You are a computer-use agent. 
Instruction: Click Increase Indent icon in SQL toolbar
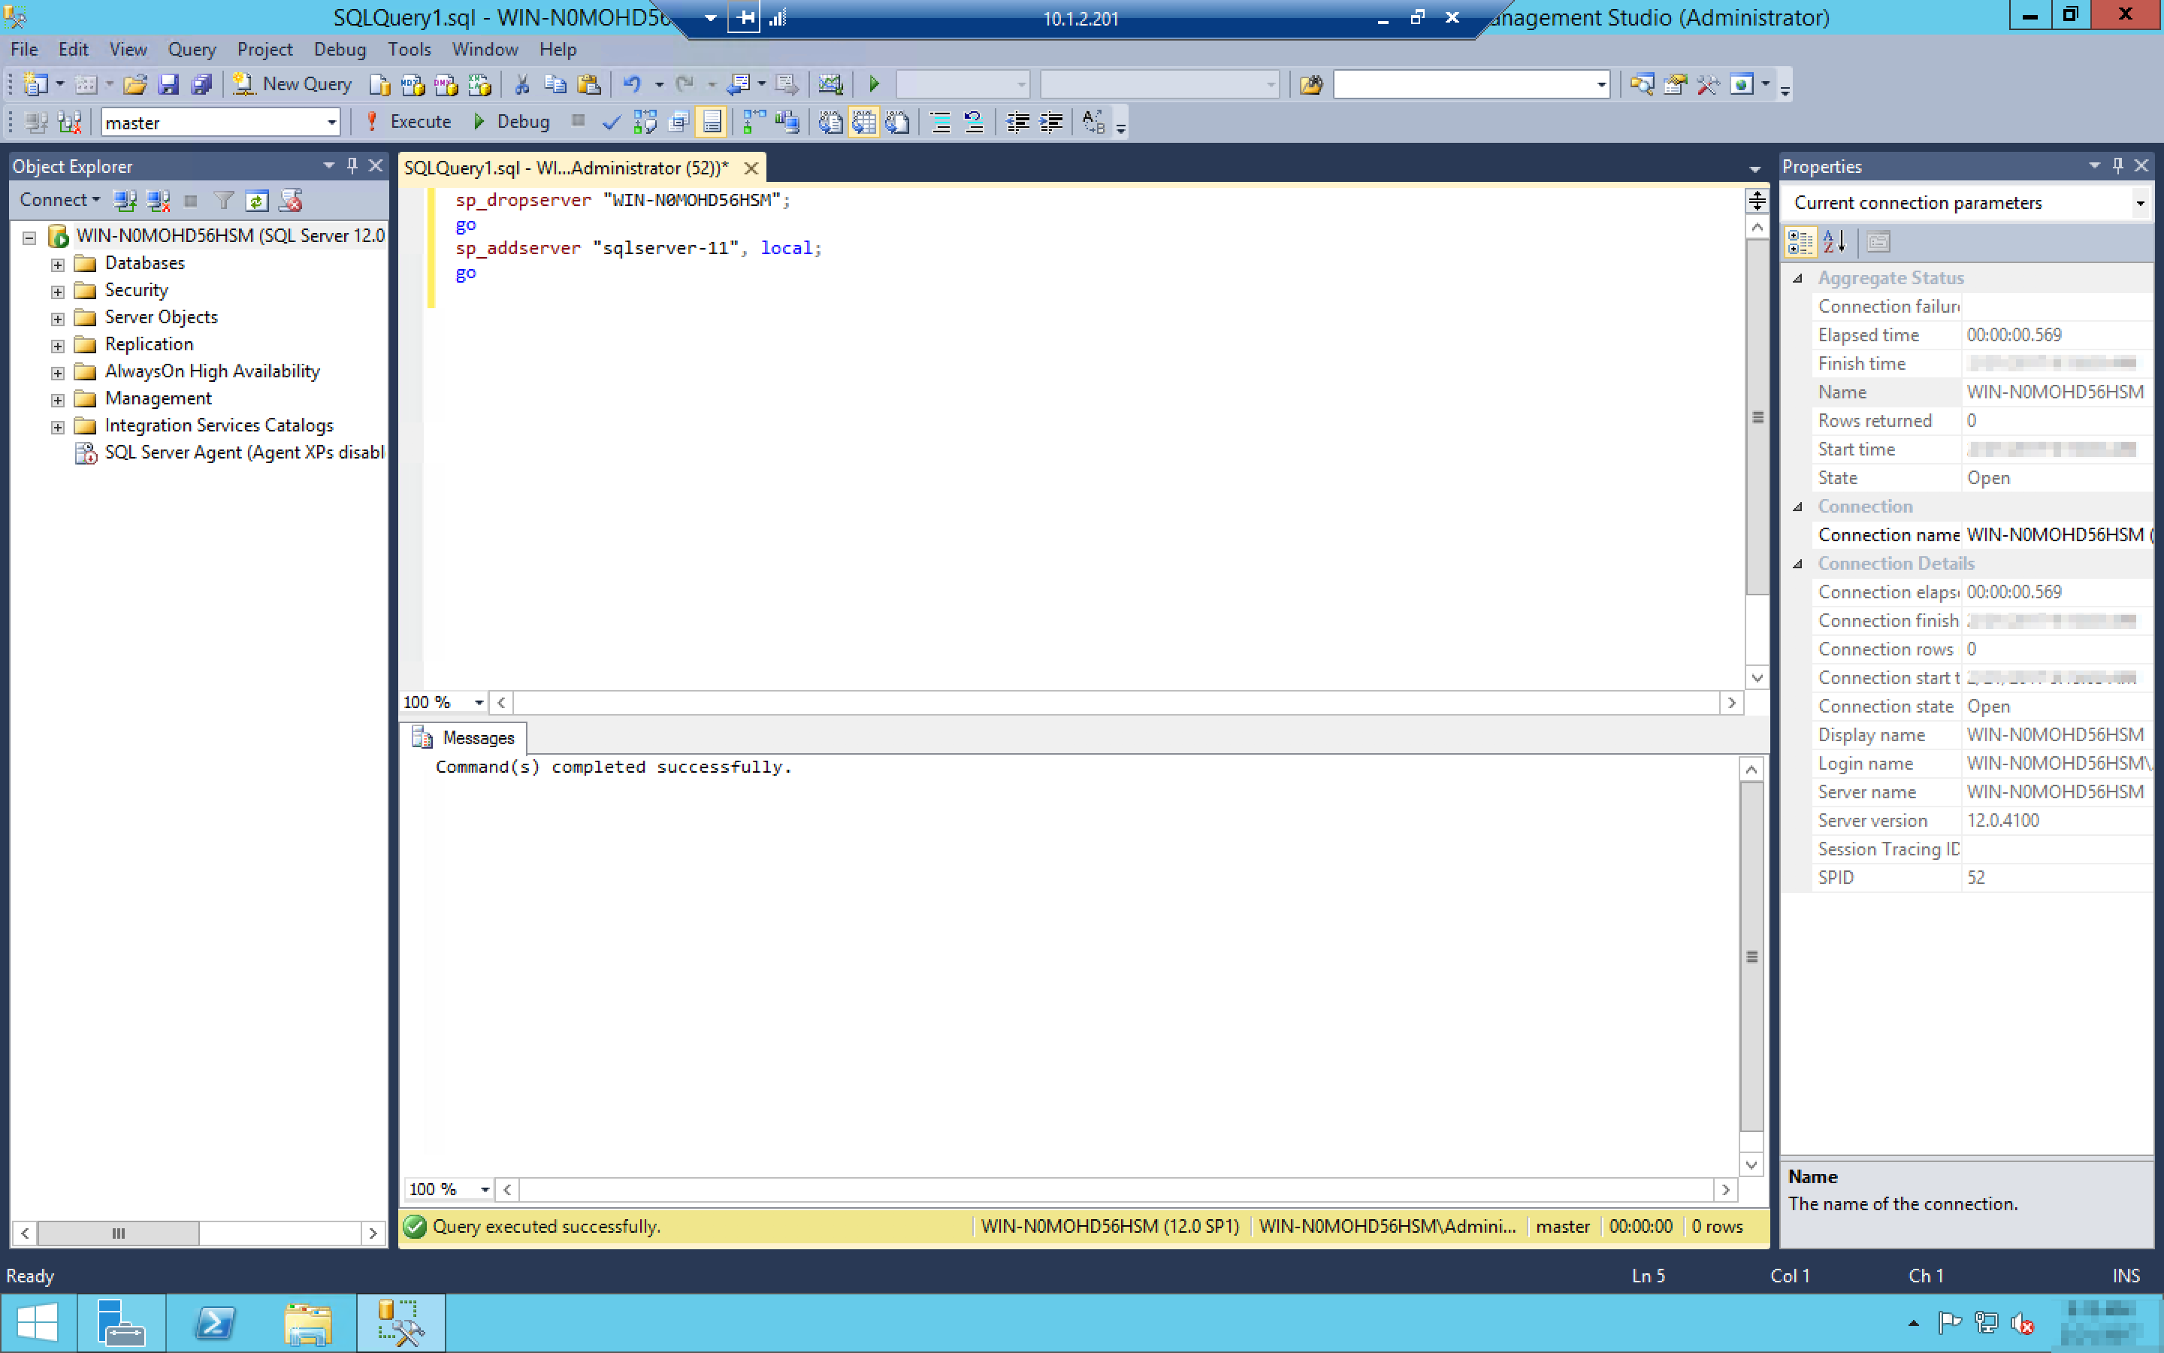1052,123
